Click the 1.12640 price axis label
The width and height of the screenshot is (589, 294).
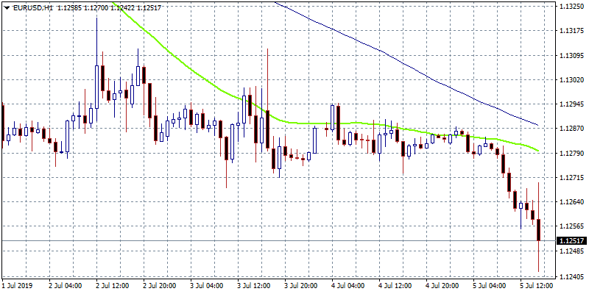pyautogui.click(x=571, y=201)
